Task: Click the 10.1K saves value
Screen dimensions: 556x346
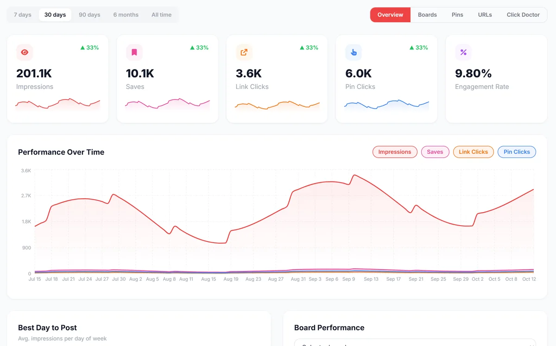Action: click(x=140, y=74)
